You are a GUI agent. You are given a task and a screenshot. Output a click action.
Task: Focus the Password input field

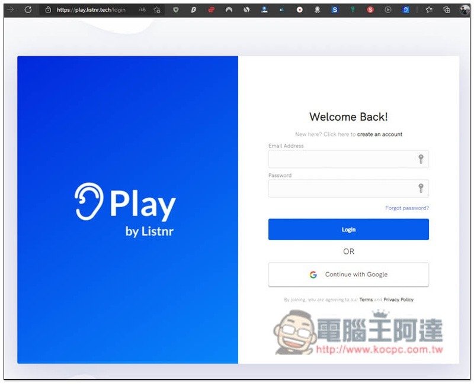point(348,188)
